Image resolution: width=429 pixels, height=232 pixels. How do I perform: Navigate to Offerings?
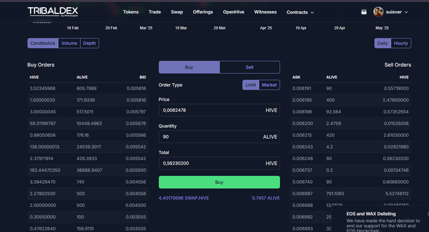point(203,12)
